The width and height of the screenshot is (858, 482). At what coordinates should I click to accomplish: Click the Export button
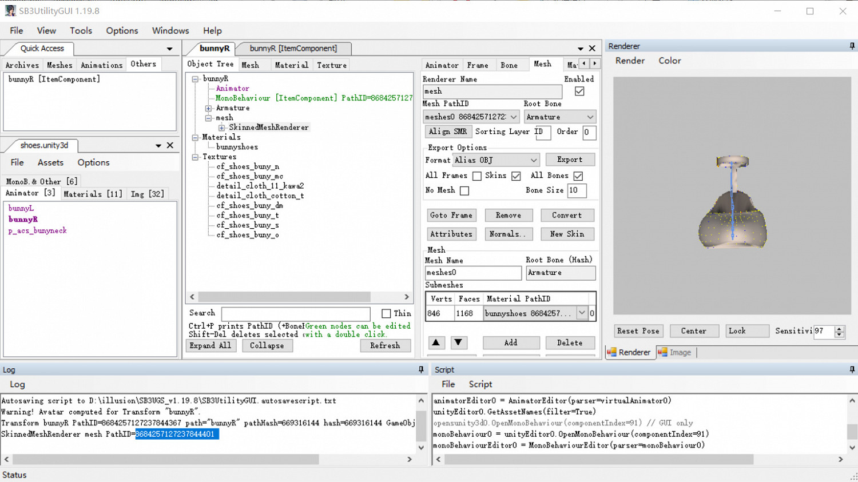pyautogui.click(x=570, y=160)
